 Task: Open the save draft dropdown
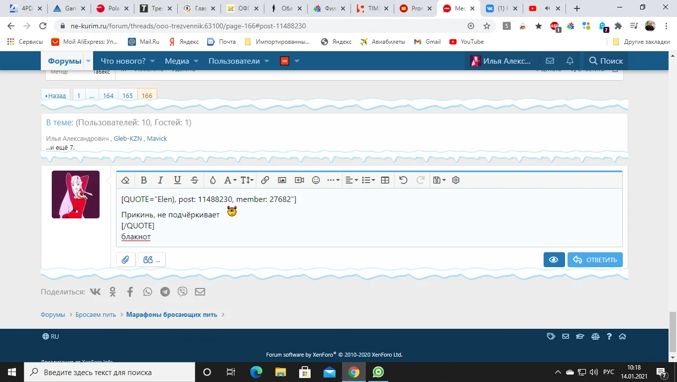click(x=439, y=180)
